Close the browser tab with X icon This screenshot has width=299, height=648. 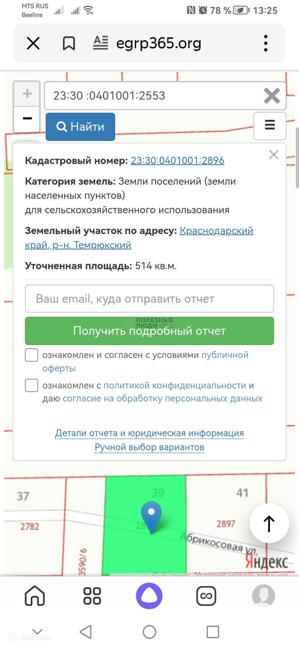click(33, 43)
